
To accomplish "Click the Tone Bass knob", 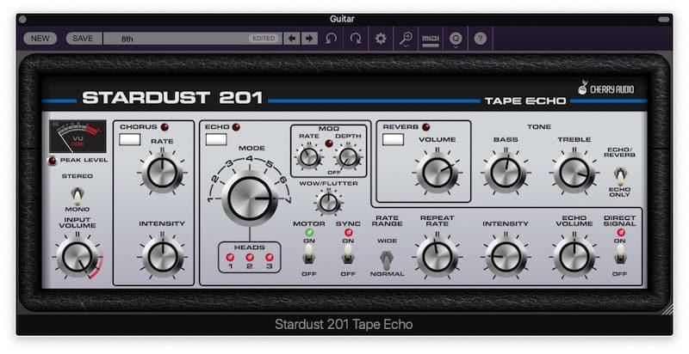I will [506, 172].
